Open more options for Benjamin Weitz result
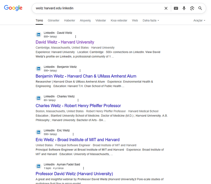The width and height of the screenshot is (211, 184). point(80,70)
